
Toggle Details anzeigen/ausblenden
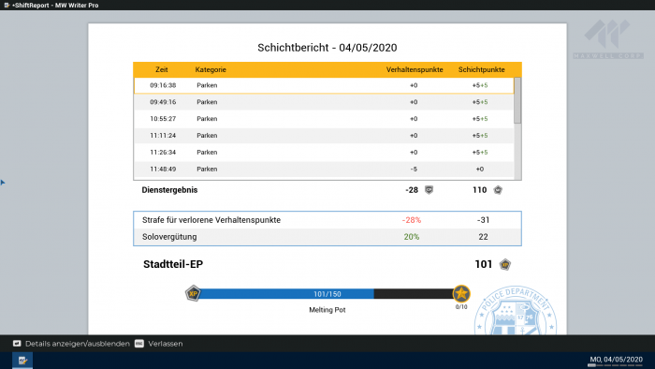(78, 344)
